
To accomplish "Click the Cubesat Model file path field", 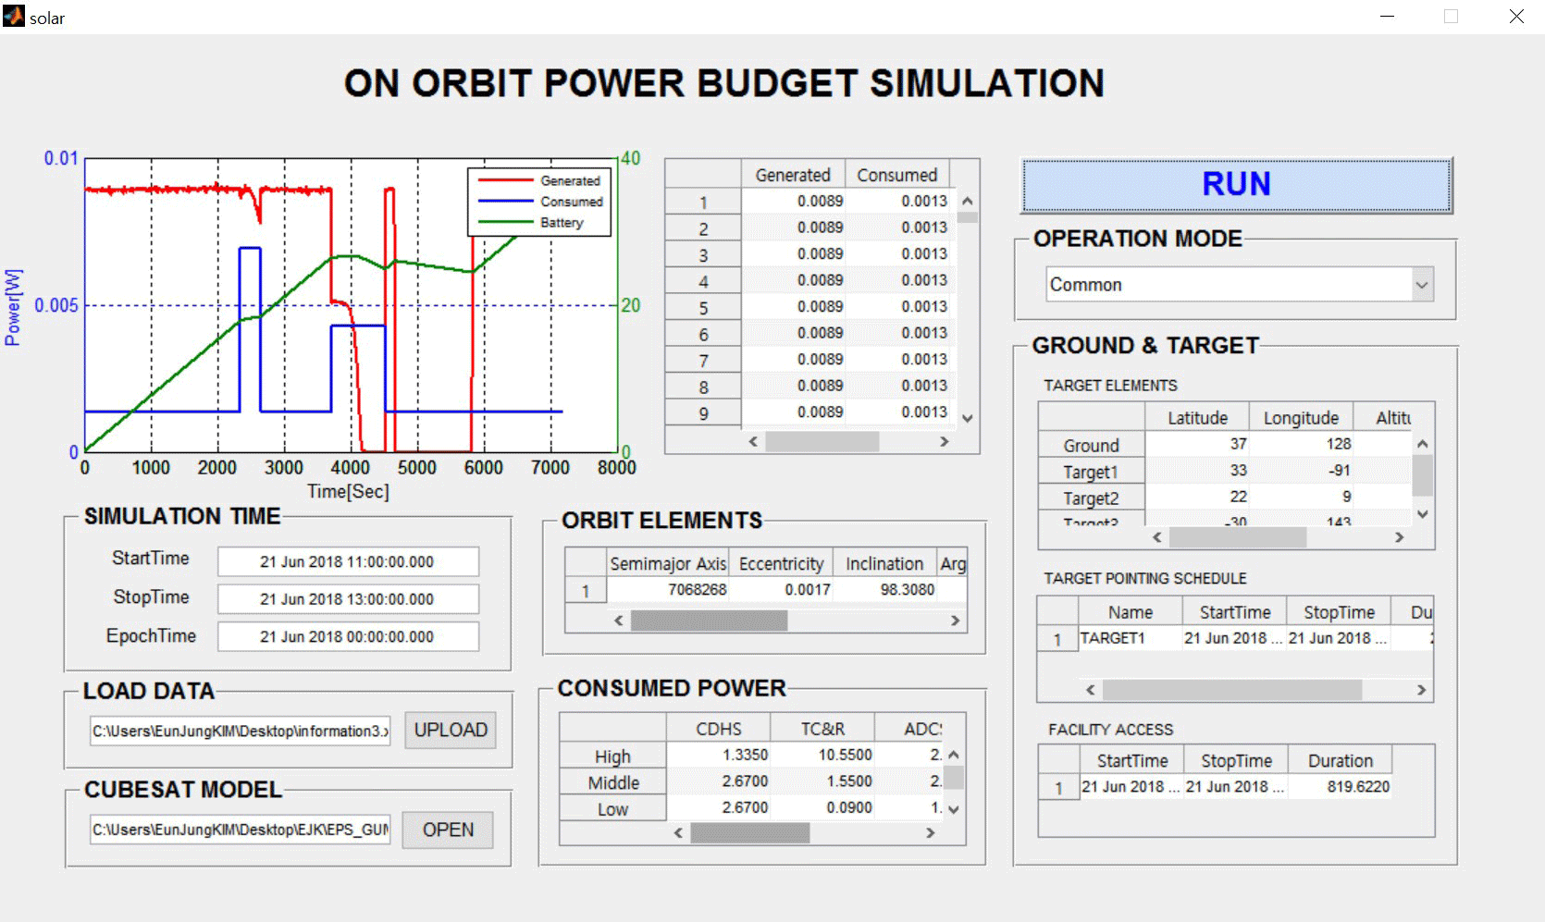I will pyautogui.click(x=240, y=830).
